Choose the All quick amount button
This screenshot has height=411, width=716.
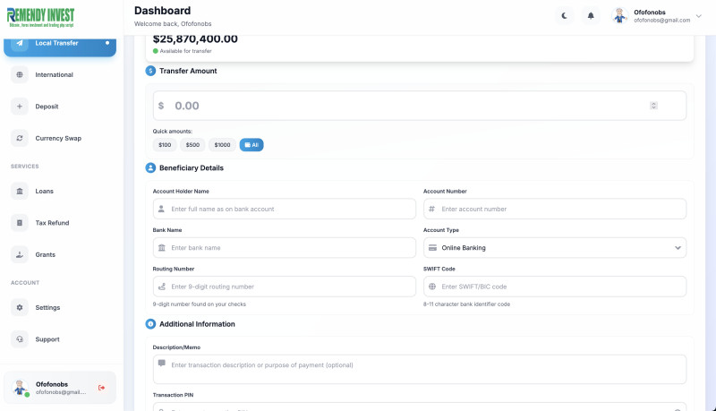251,145
